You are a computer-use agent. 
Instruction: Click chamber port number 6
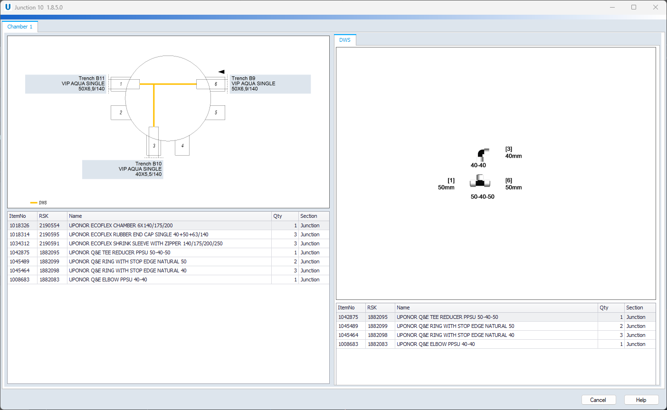[216, 84]
